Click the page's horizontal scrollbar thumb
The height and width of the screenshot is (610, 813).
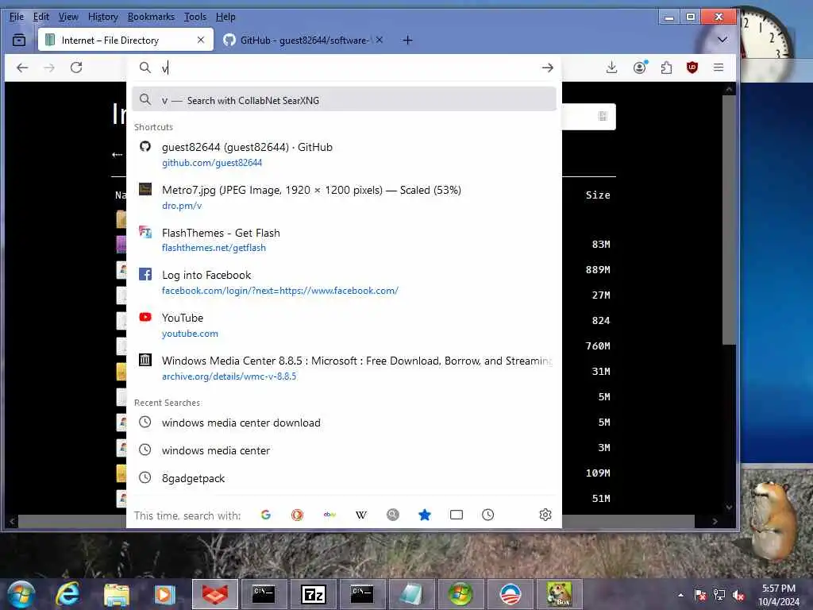coord(356,521)
